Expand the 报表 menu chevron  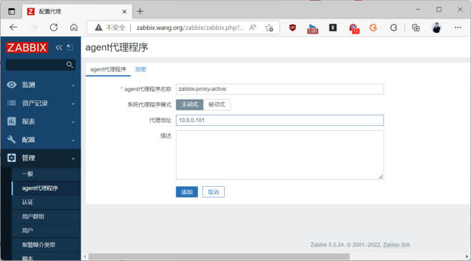[x=73, y=122]
